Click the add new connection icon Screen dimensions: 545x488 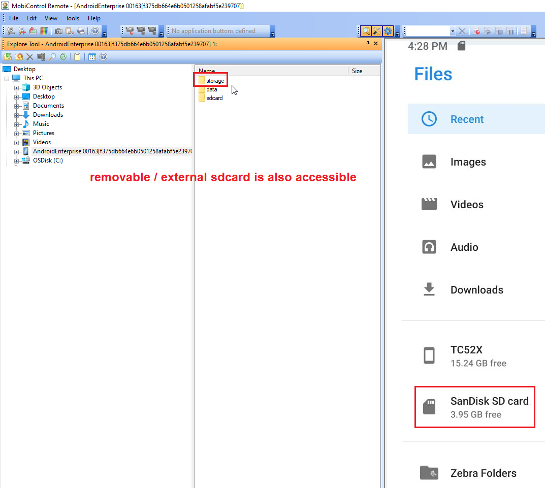point(22,31)
